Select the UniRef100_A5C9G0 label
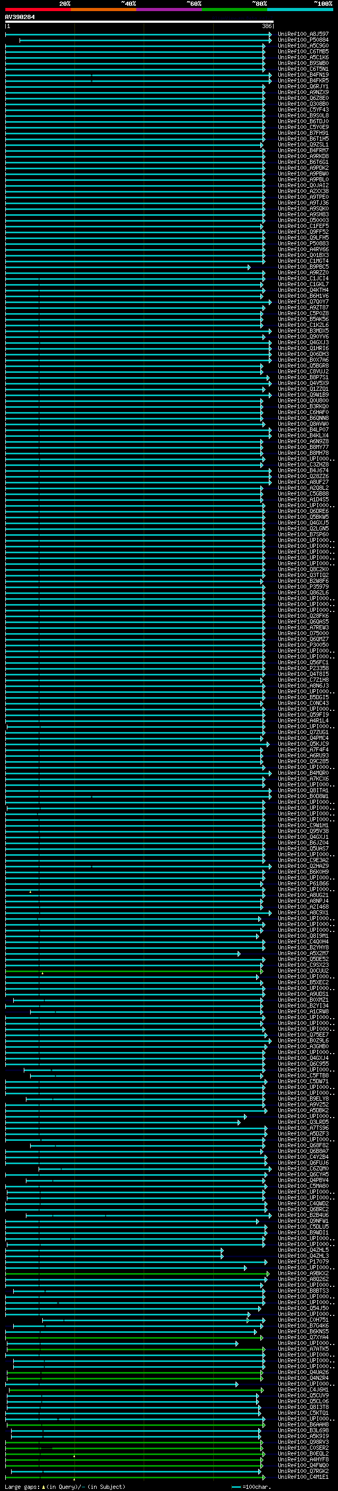The image size is (338, 1491). 303,45
